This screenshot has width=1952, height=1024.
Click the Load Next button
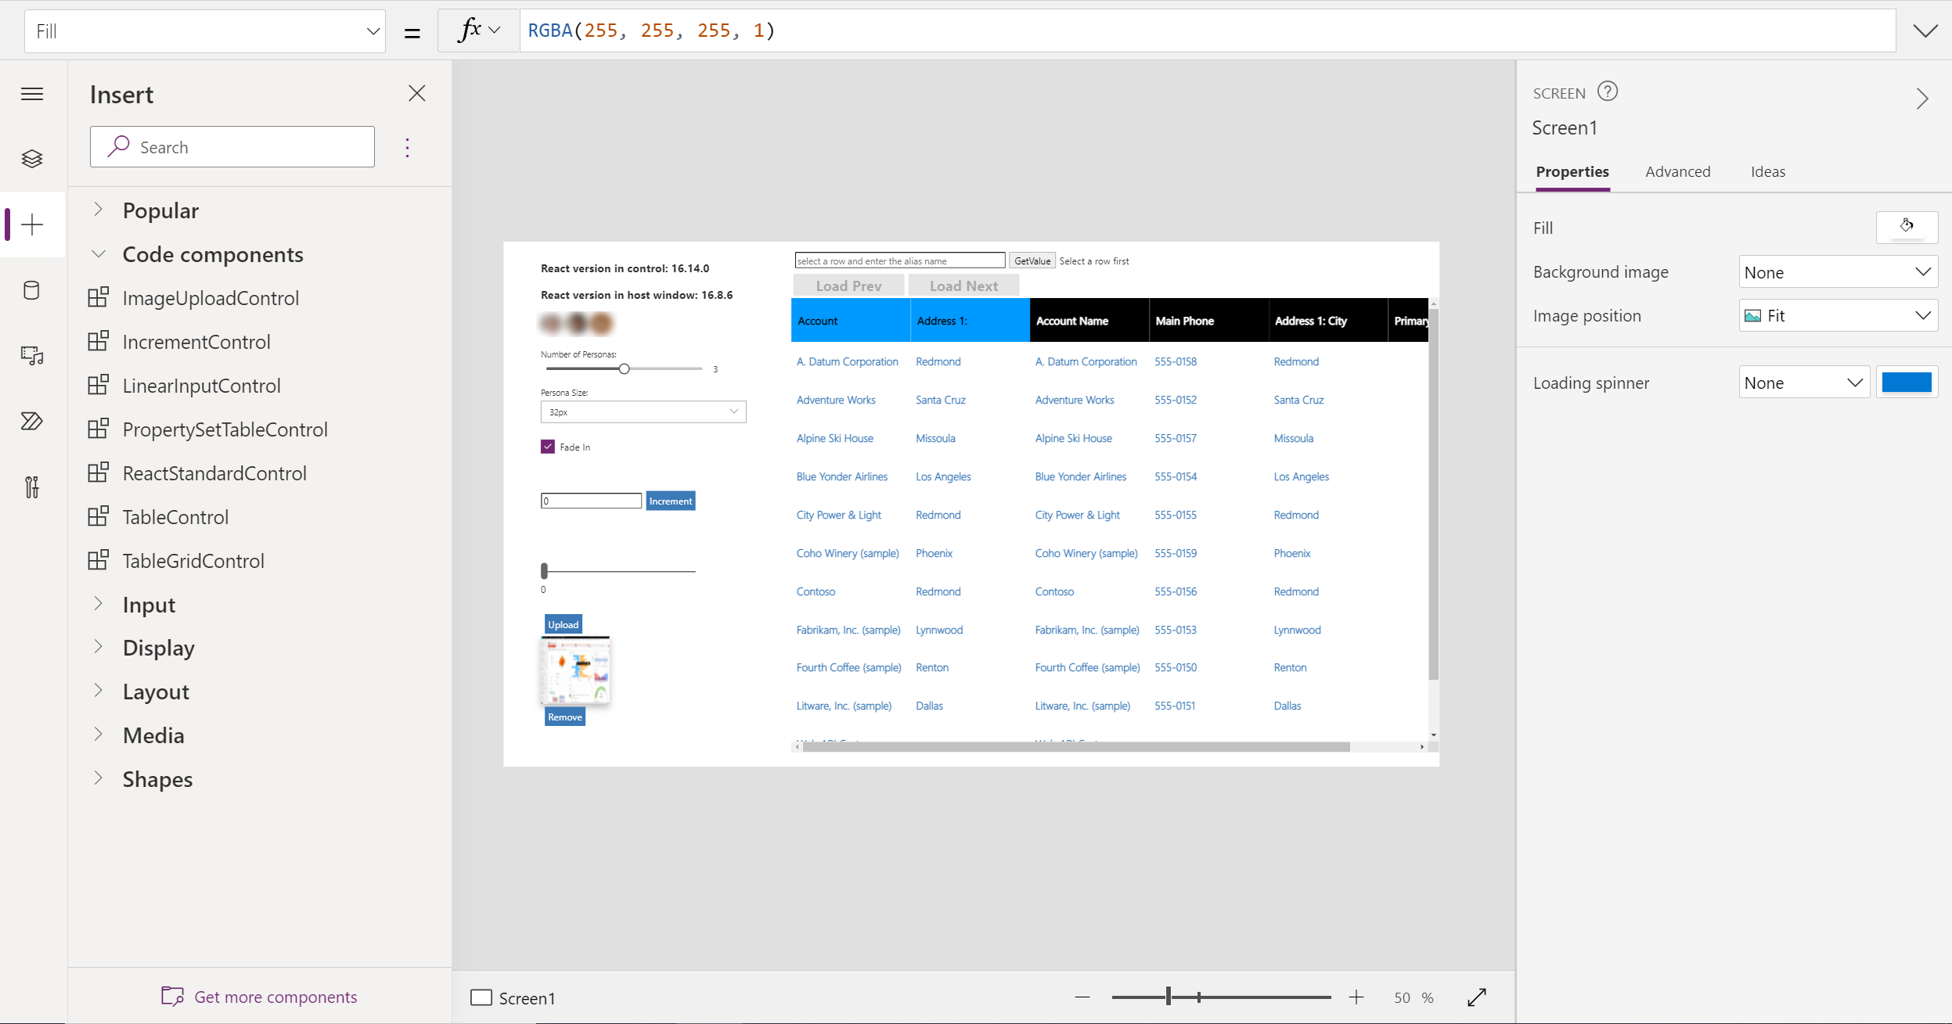click(x=964, y=285)
